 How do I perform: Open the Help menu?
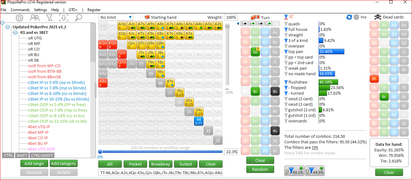point(55,10)
